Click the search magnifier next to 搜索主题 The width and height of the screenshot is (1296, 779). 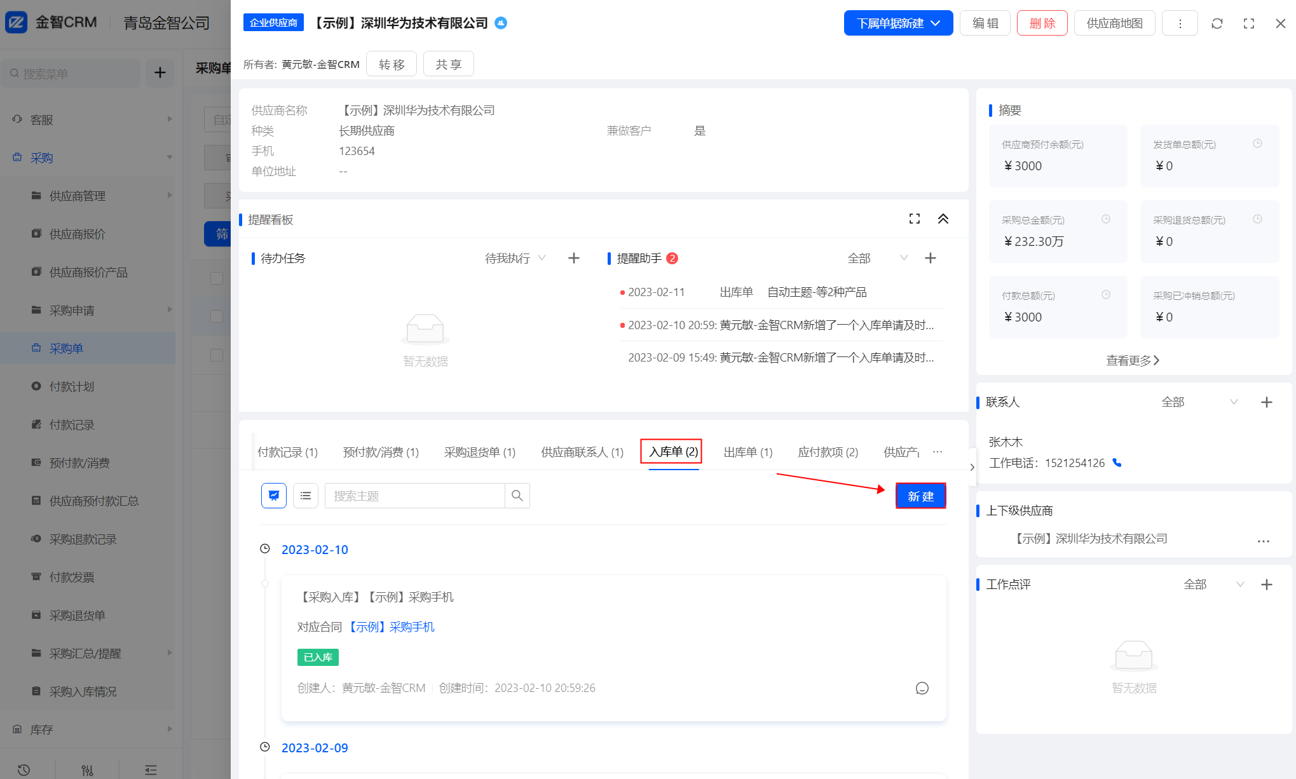pyautogui.click(x=517, y=496)
